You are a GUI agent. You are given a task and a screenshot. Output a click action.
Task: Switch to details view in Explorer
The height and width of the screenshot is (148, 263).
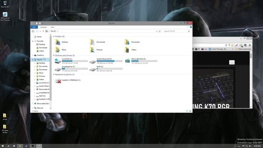coord(187,111)
